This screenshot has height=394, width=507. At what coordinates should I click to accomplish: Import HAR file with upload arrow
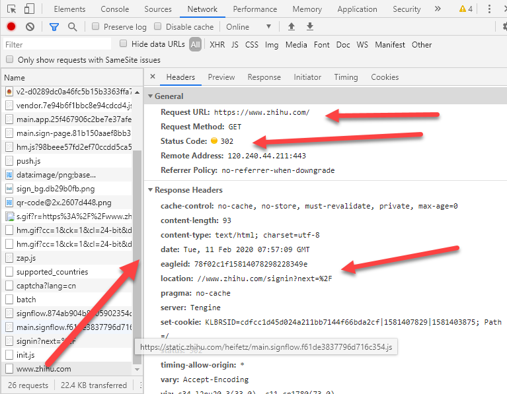click(292, 26)
